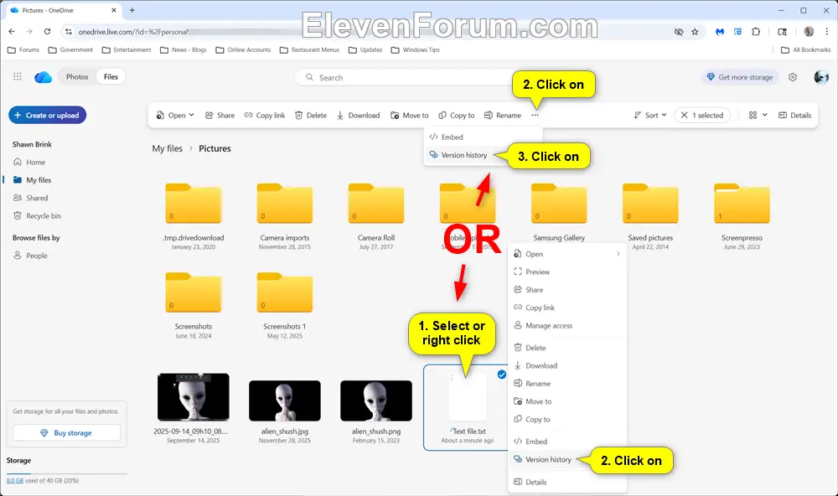The height and width of the screenshot is (496, 838).
Task: Select Preview in the context menu
Action: [566, 272]
